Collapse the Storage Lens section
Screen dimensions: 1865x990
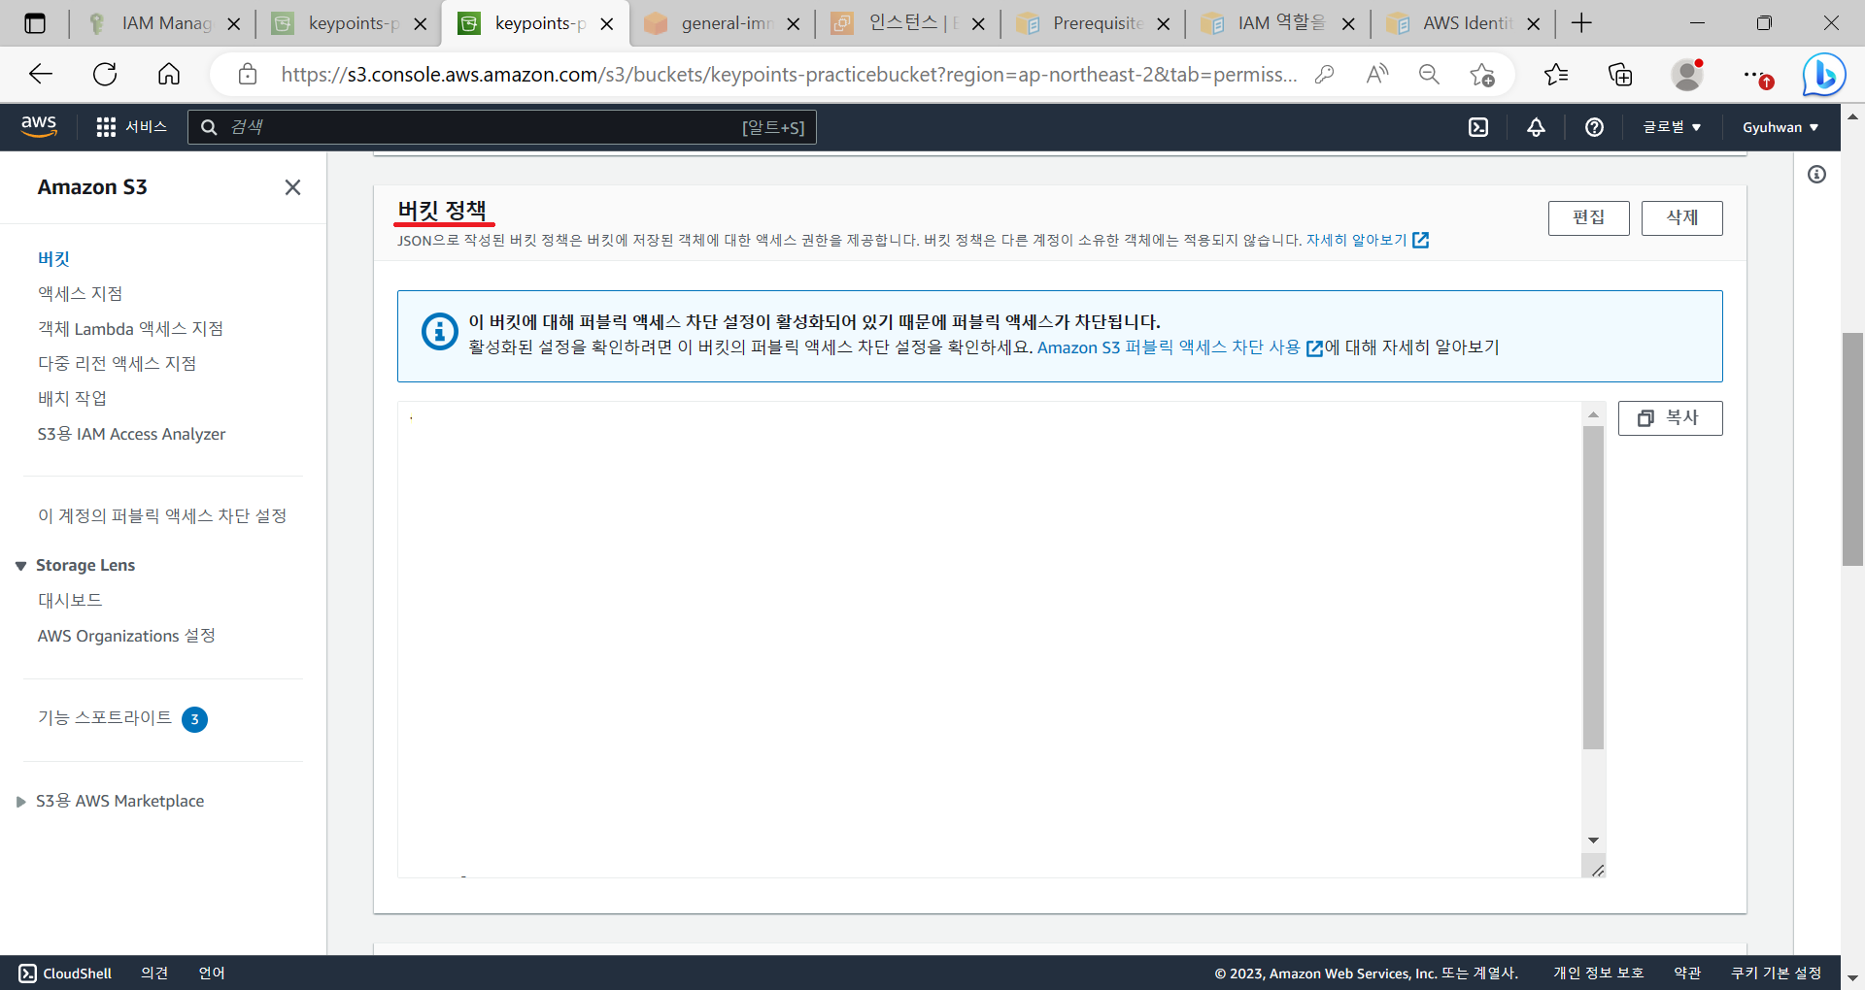(x=20, y=566)
